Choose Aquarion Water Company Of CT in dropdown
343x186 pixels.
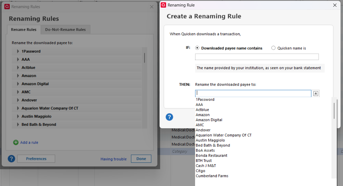point(224,135)
